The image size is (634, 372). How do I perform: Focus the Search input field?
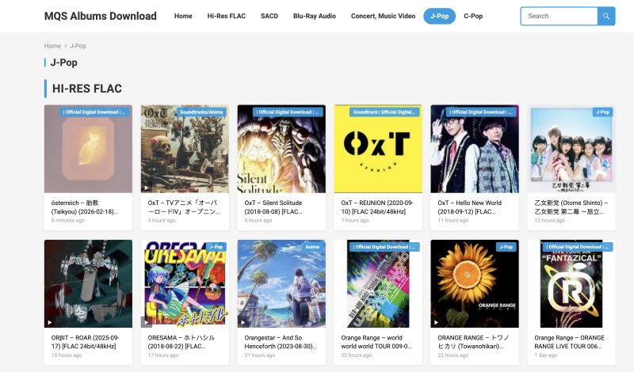coord(560,16)
